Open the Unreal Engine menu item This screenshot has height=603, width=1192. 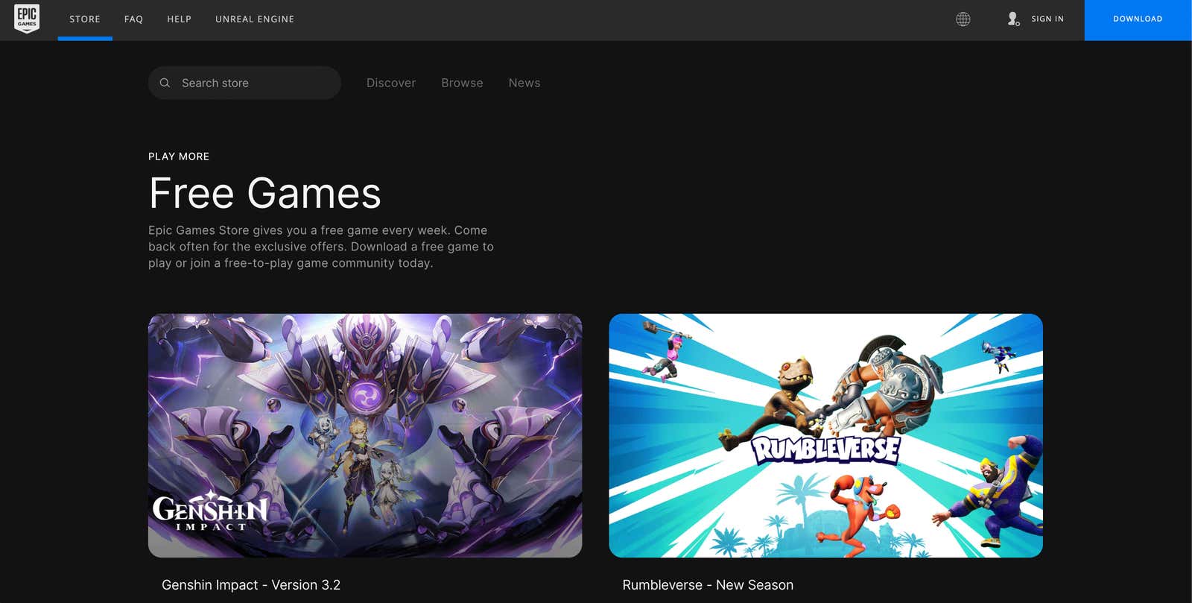pos(255,19)
